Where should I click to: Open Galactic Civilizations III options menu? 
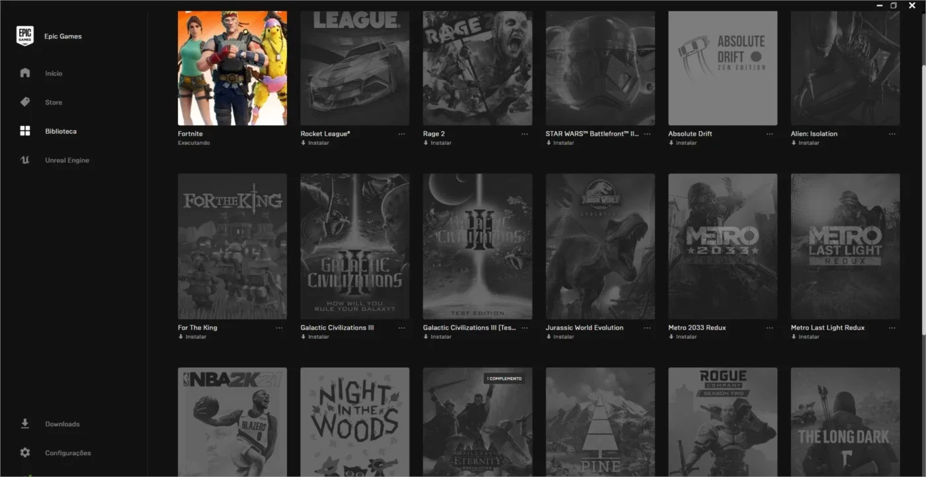pos(401,327)
